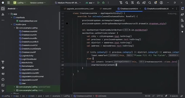Open the Terminal sidebar icon
Viewport: 185px width, 98px height.
click(x=3, y=85)
